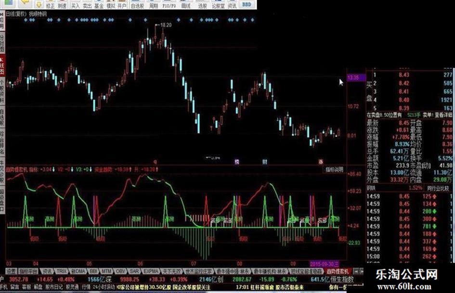This screenshot has height=293, width=455.
Task: Select the 趋势提款机 indicator tab
Action: click(337, 271)
